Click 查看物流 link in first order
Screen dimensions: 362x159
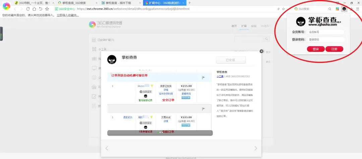coord(185,94)
